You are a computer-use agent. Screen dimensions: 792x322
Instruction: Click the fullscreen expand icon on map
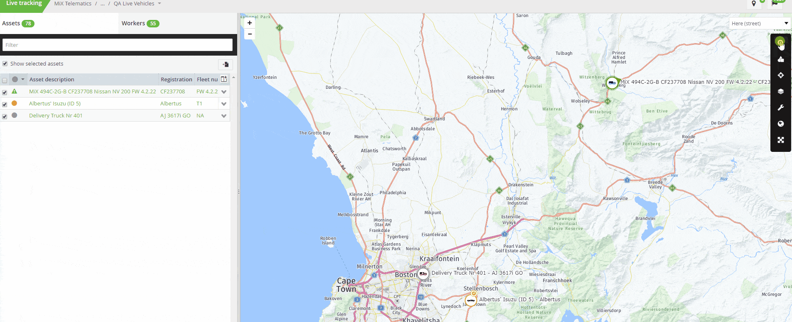pos(781,140)
